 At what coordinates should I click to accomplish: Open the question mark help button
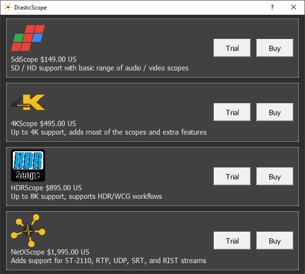point(272,8)
